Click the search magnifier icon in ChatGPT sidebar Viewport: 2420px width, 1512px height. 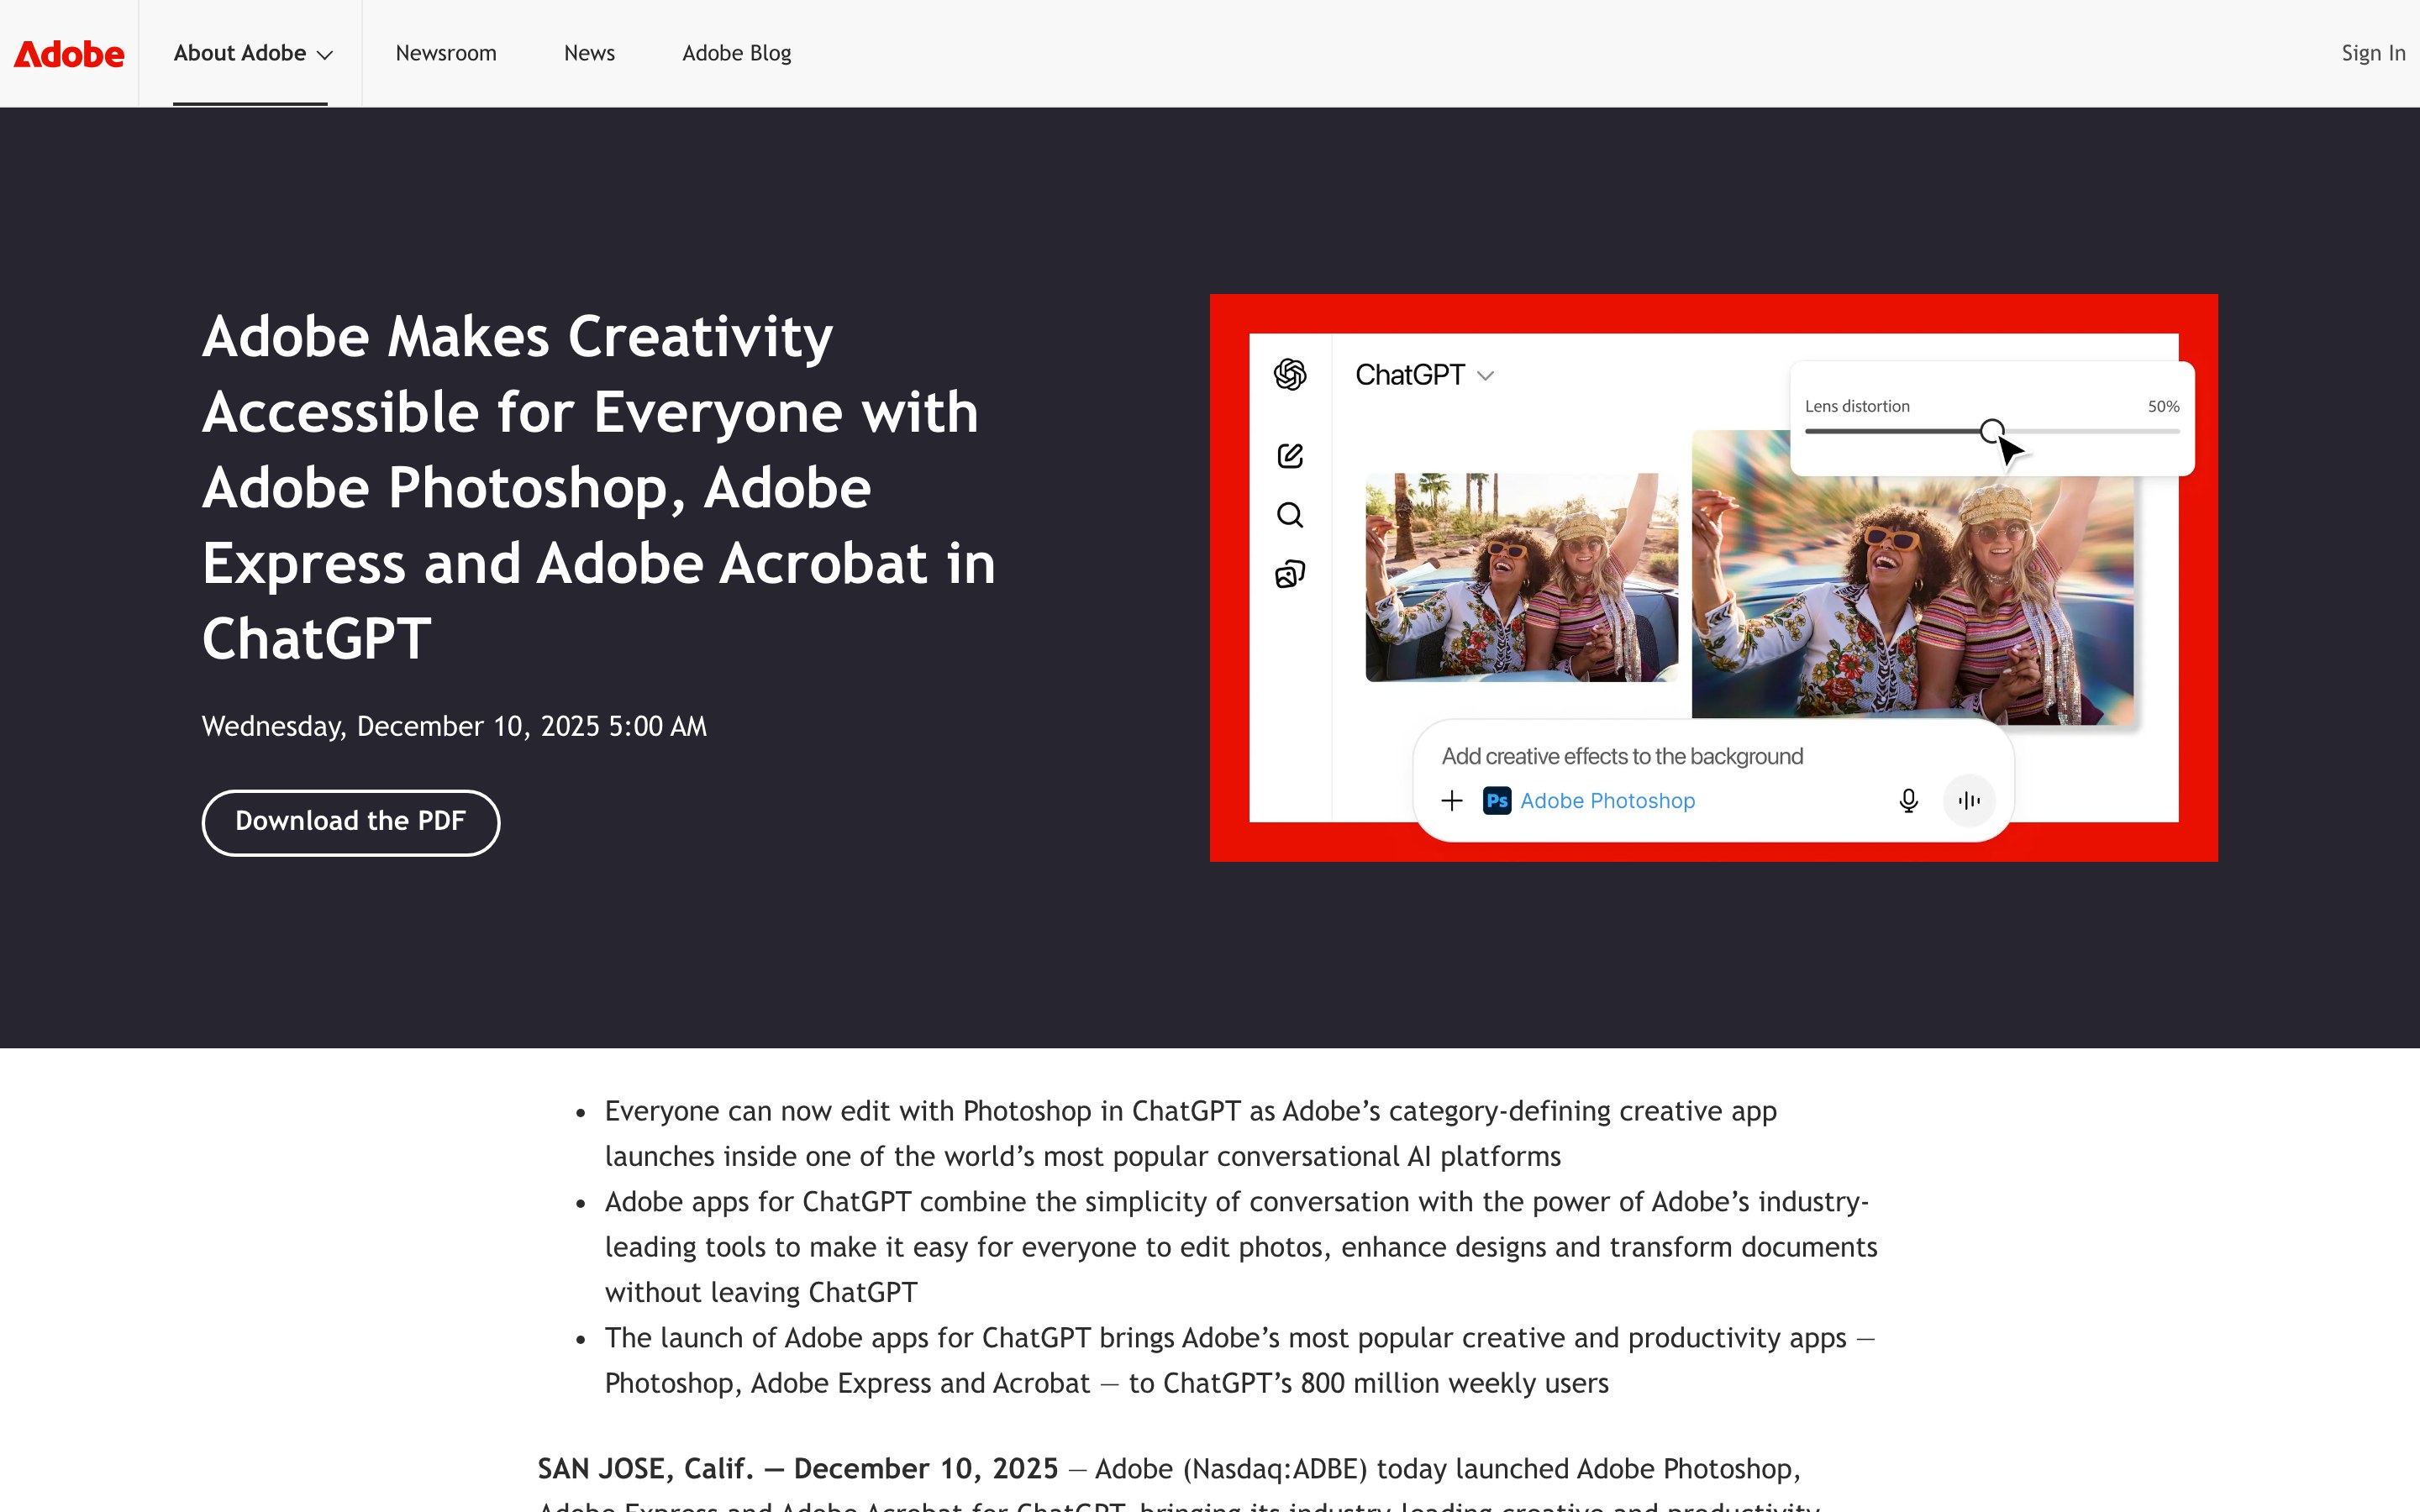tap(1290, 515)
